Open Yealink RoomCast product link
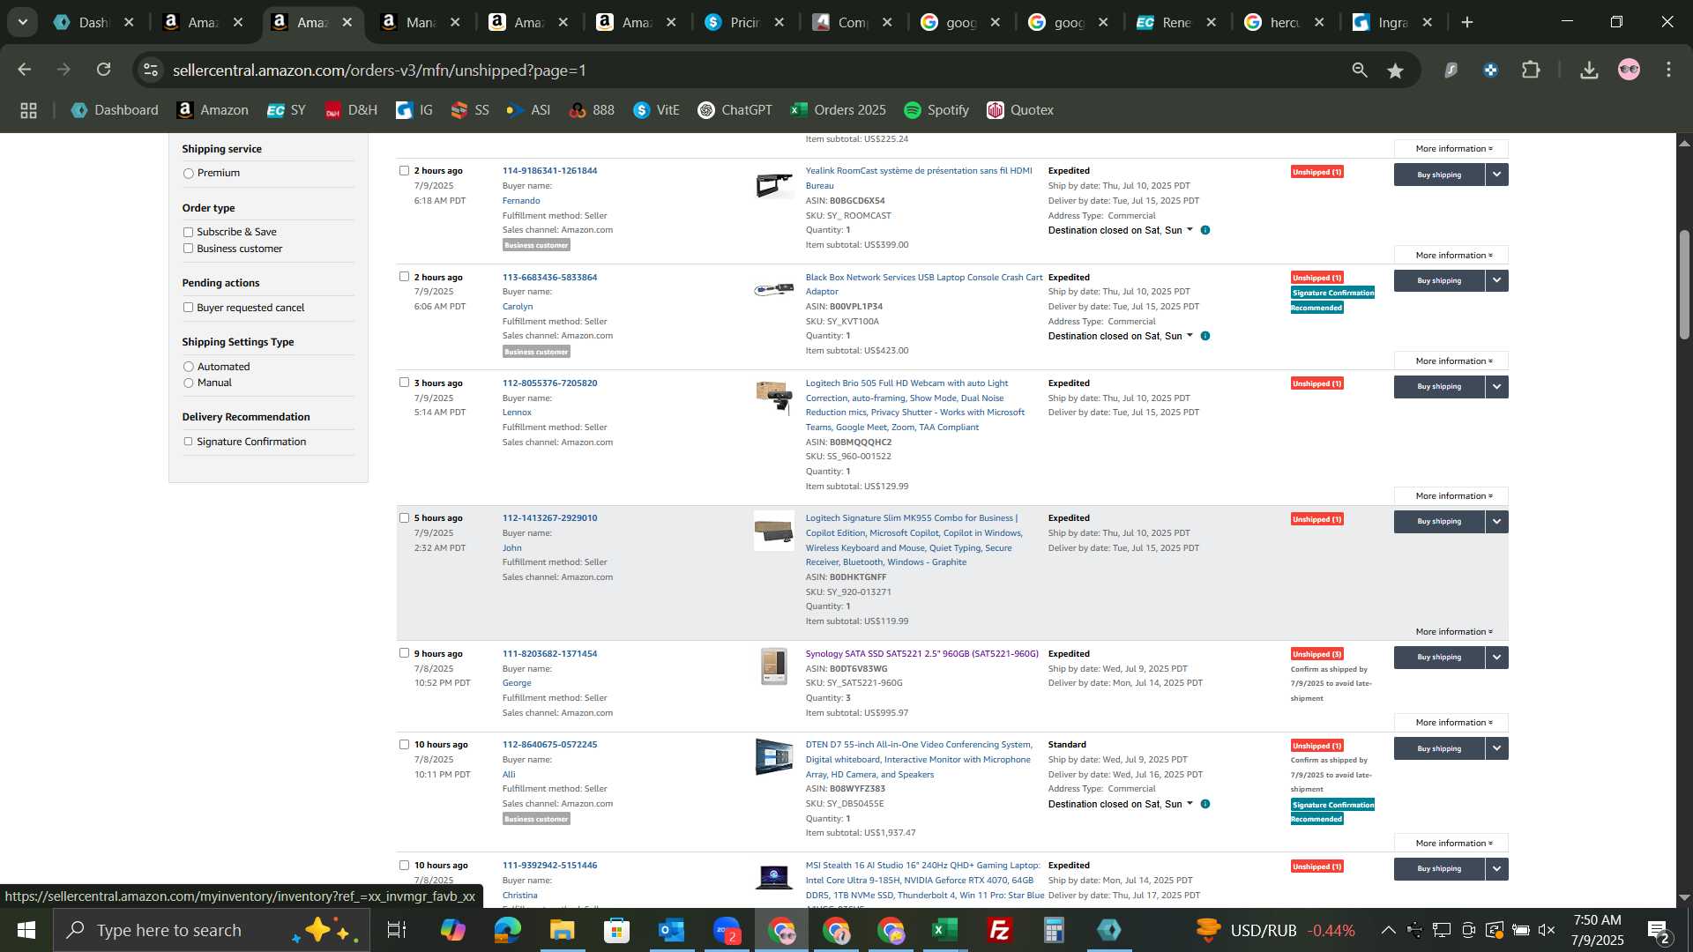The width and height of the screenshot is (1693, 952). [x=918, y=178]
